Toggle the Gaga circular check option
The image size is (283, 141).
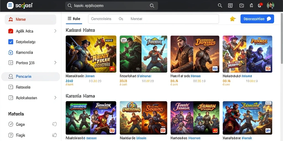point(11,124)
